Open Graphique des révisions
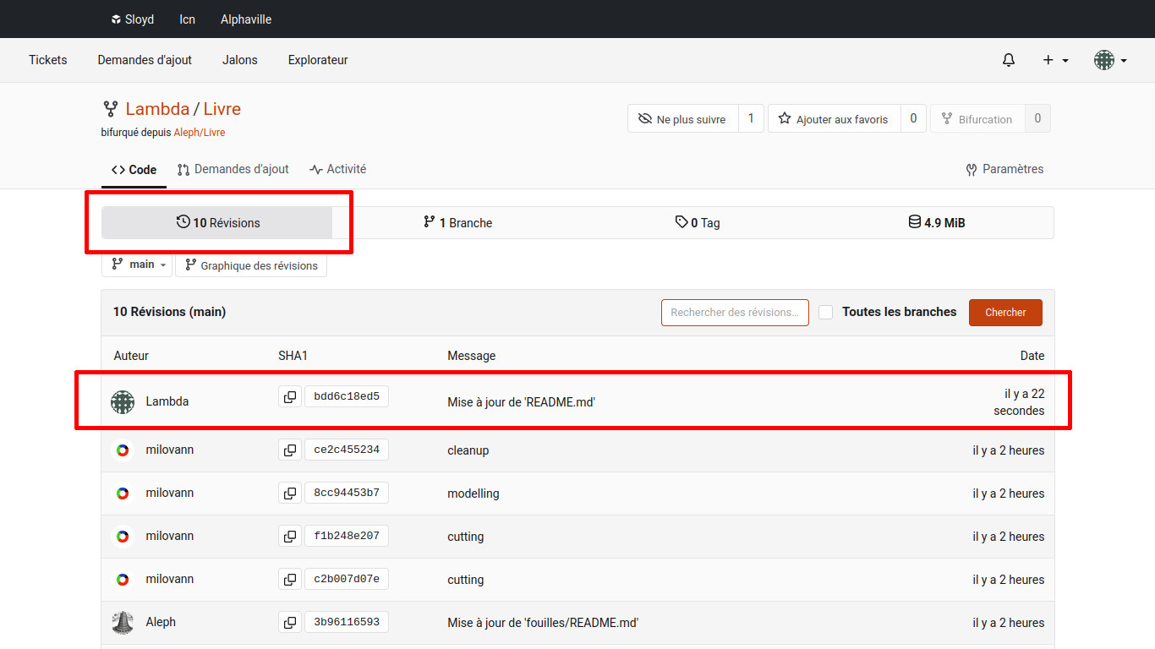1155x649 pixels. point(251,265)
